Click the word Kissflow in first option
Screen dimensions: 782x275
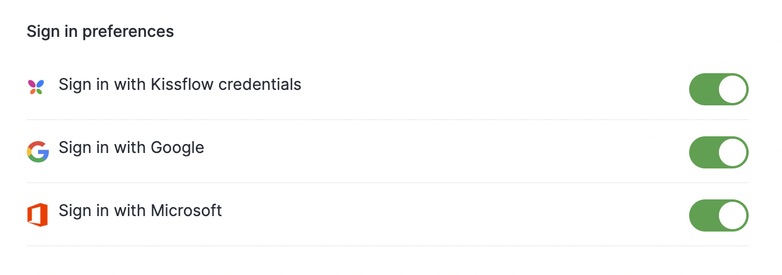click(x=182, y=85)
